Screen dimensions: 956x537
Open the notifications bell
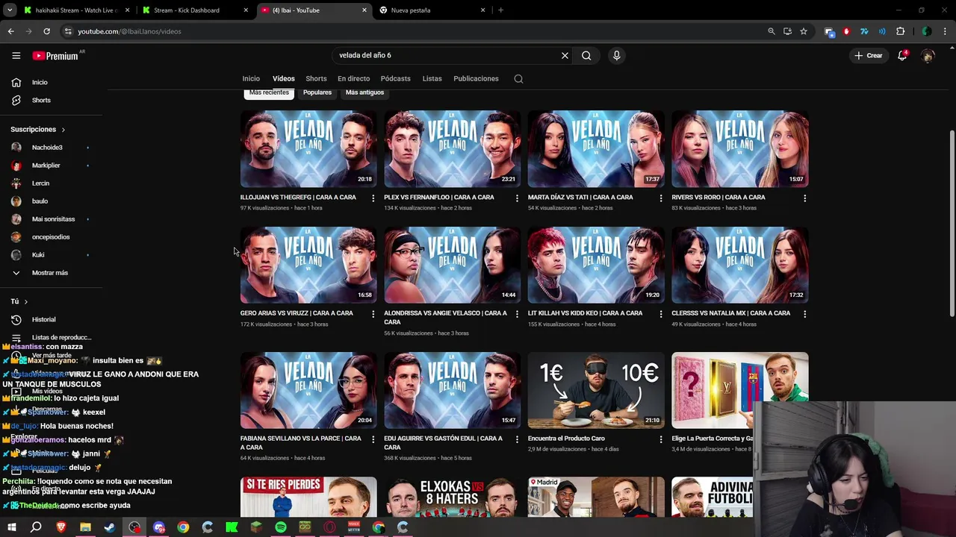point(902,55)
